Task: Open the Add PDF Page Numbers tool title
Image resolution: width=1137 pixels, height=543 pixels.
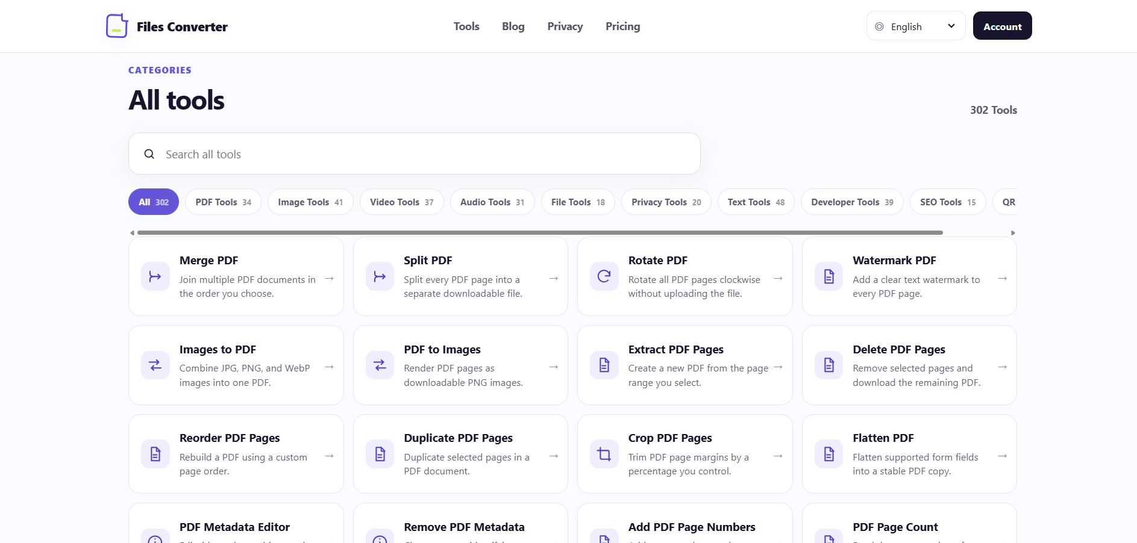Action: coord(692,527)
